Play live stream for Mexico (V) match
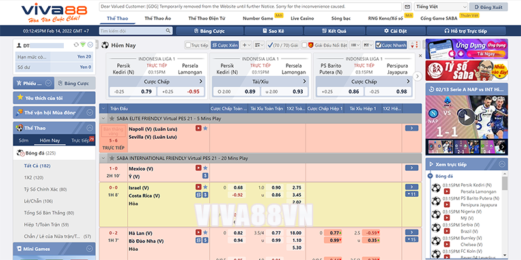 [x=199, y=168]
